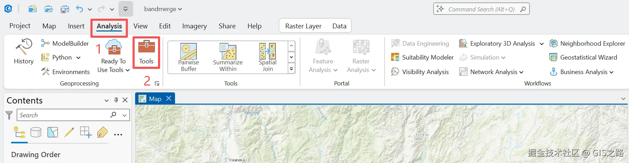The image size is (629, 163).
Task: Expand the Python dropdown arrow
Action: (x=78, y=58)
